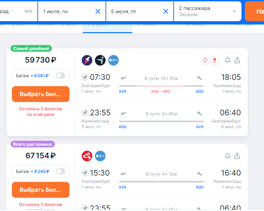Click the red hourglass layover icon
The height and width of the screenshot is (211, 264).
pos(215,60)
